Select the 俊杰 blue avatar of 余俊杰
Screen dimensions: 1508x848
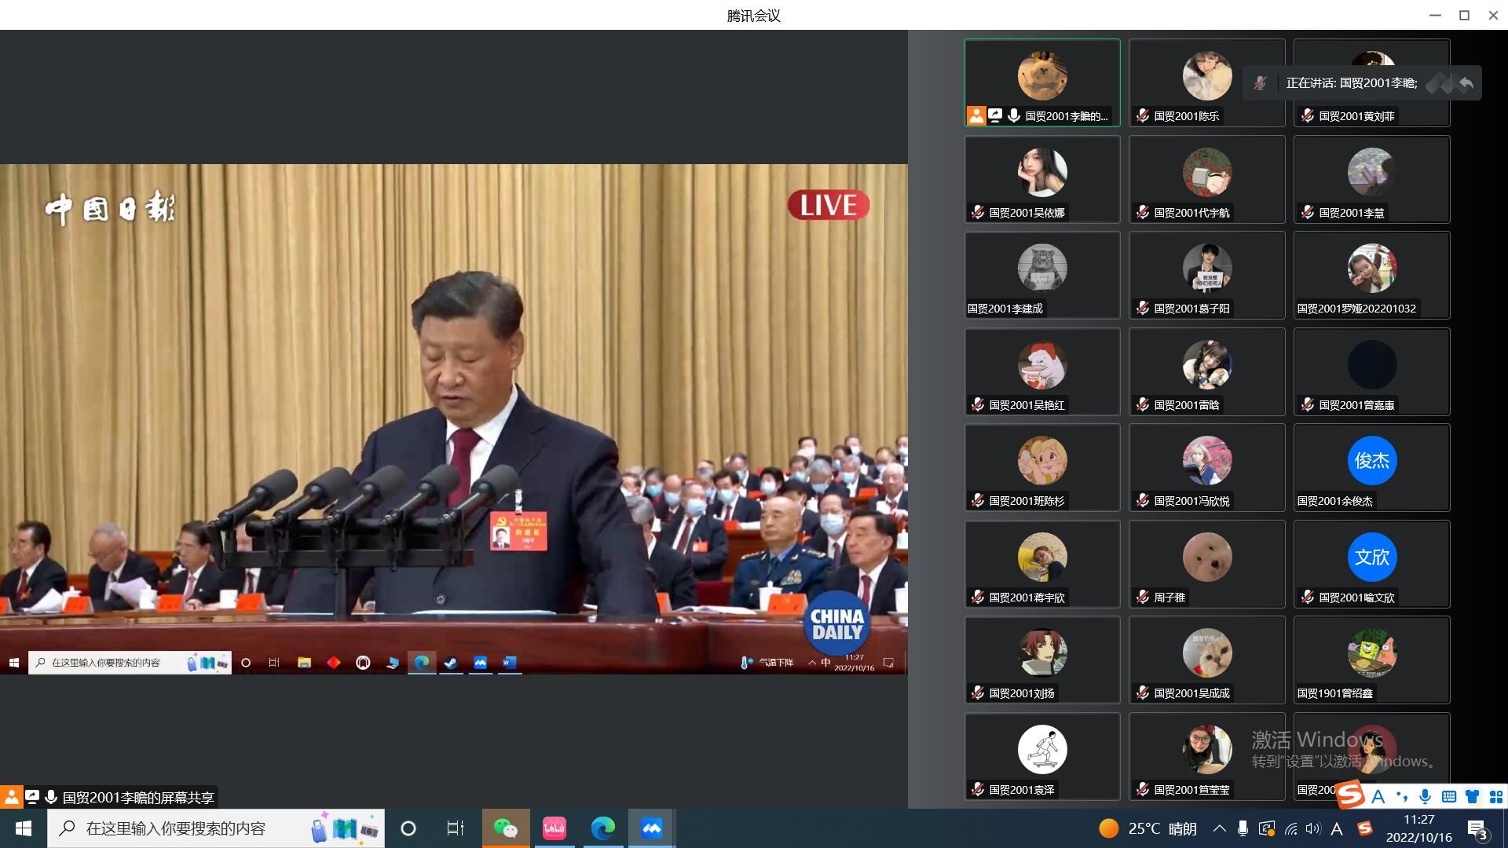(x=1372, y=461)
